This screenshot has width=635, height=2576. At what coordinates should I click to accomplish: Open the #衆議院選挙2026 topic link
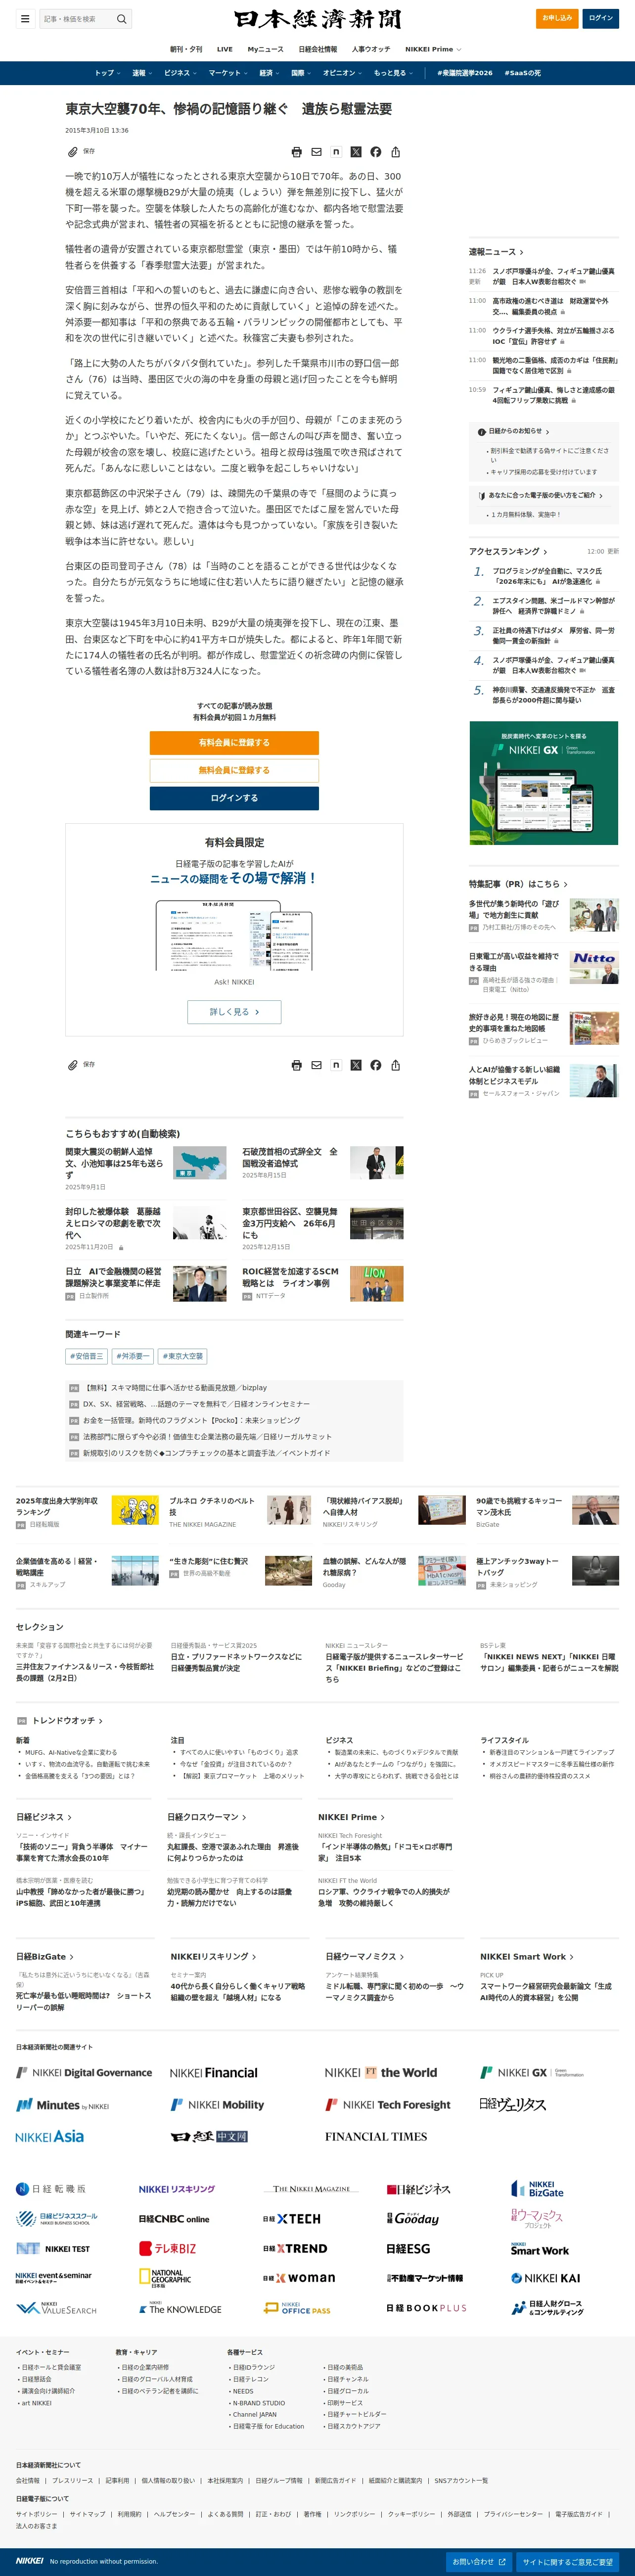tap(464, 73)
